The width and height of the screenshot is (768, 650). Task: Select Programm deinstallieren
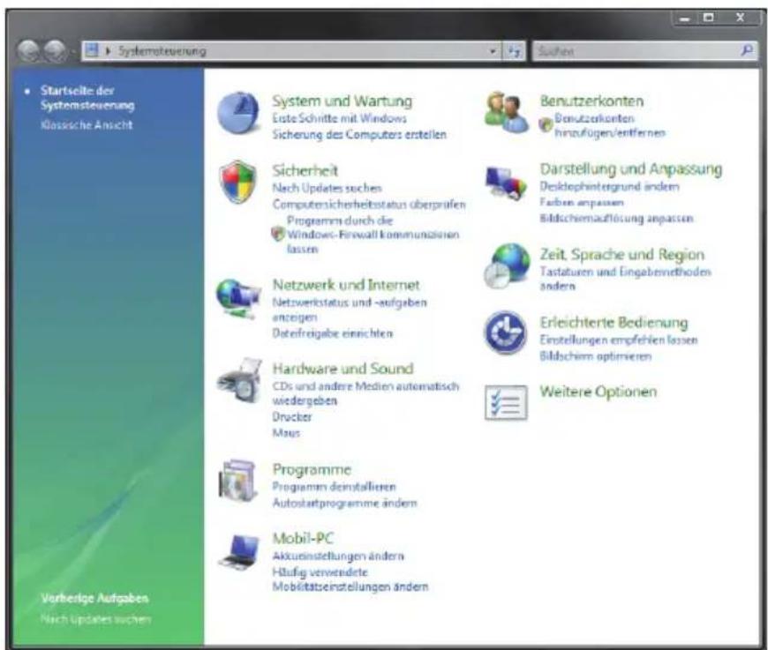pyautogui.click(x=334, y=487)
